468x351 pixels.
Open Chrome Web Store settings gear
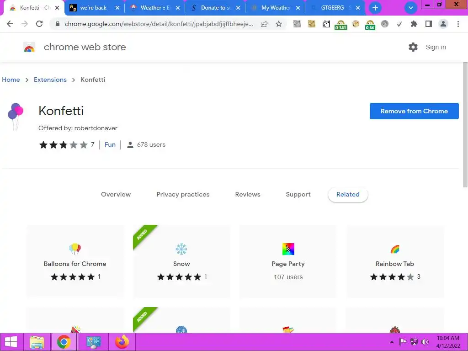413,47
